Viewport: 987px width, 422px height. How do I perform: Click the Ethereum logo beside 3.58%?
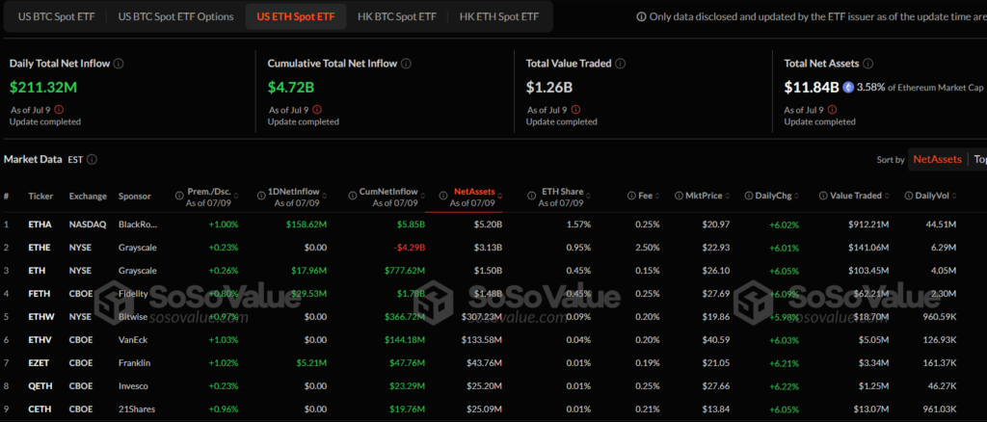click(x=848, y=87)
